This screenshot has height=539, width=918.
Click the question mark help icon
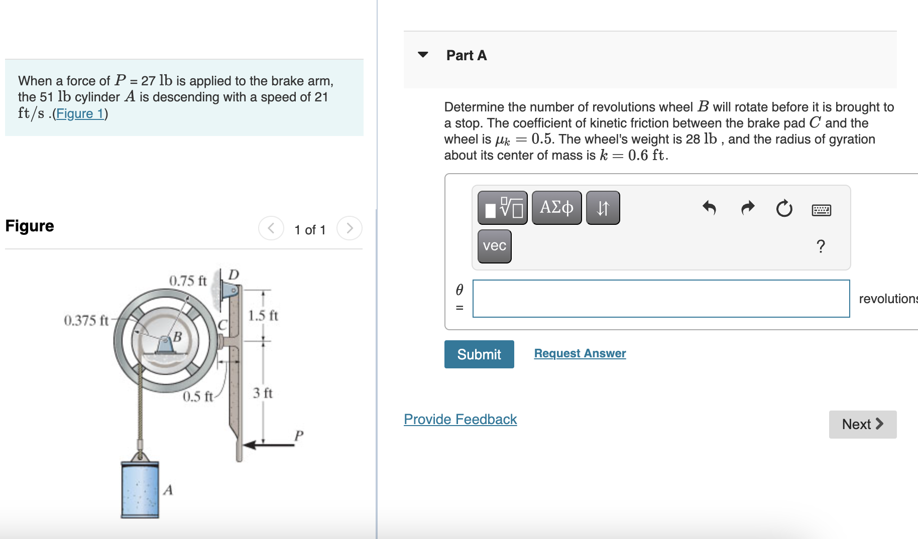821,246
